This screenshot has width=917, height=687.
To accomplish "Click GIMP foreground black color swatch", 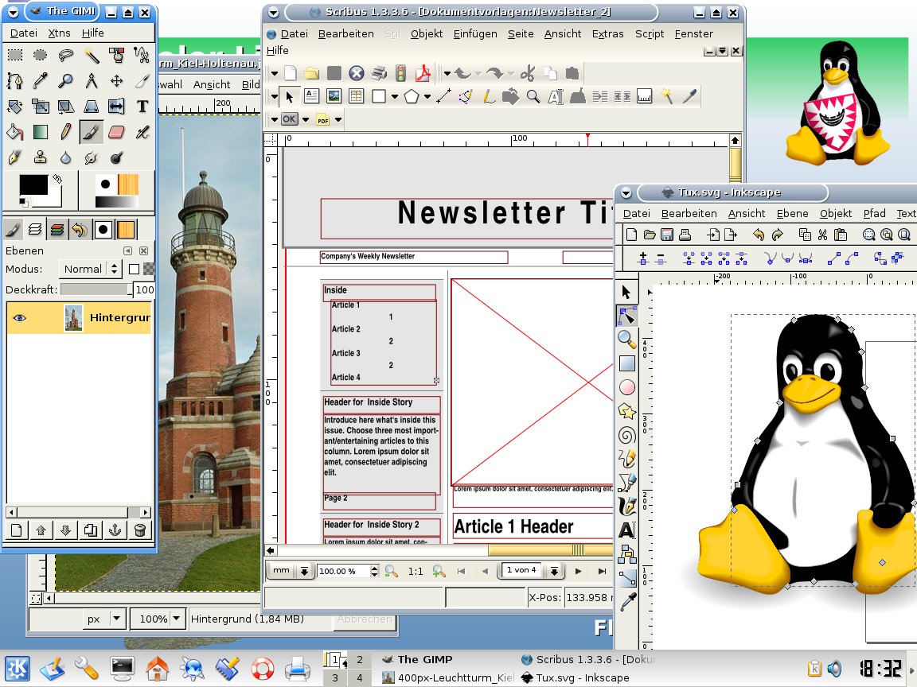I will [33, 184].
